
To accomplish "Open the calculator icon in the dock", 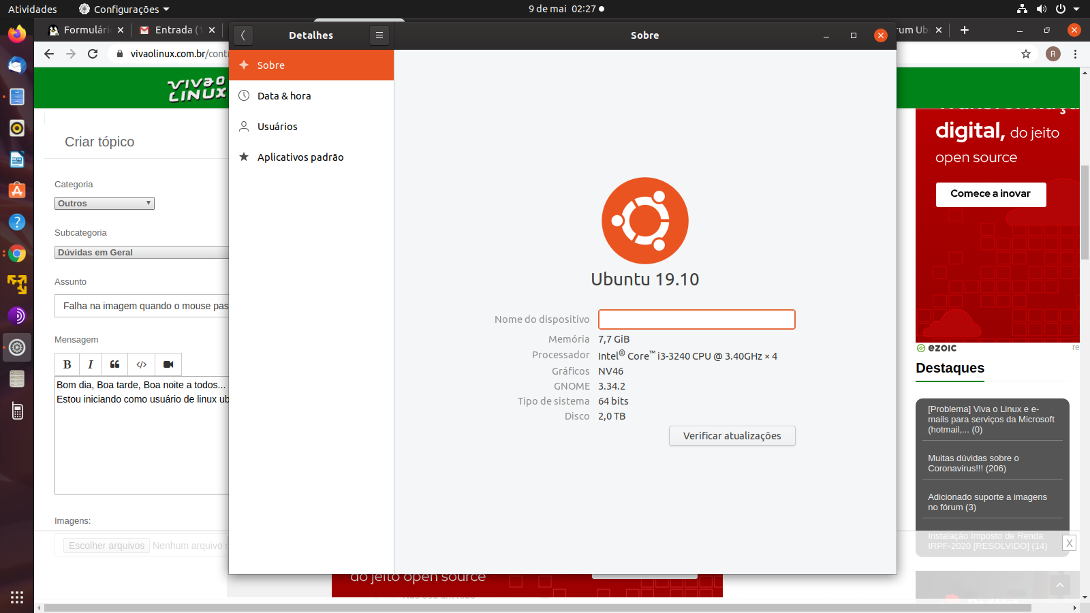I will (17, 411).
